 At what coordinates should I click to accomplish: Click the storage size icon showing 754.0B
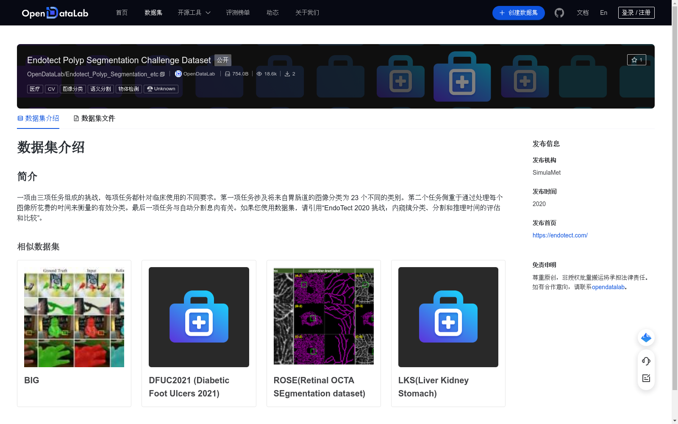click(x=228, y=74)
